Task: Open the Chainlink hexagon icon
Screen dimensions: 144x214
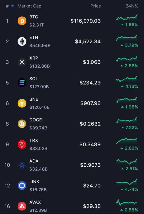Action: point(22,186)
